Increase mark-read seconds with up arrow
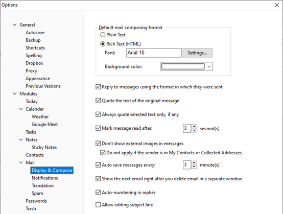The height and width of the screenshot is (214, 283). (x=194, y=126)
